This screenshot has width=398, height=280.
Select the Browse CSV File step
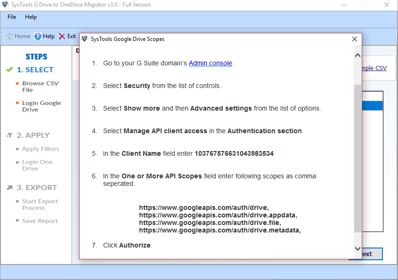click(40, 87)
